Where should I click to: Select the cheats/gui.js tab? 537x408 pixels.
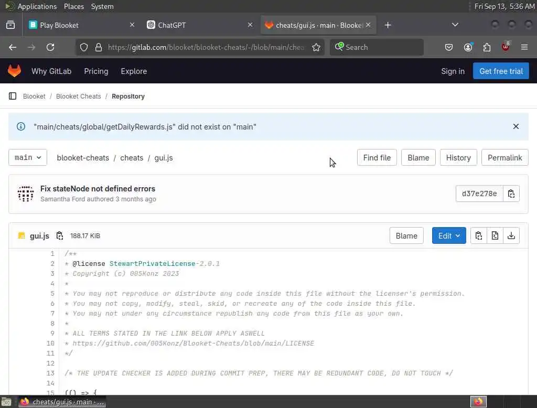(x=318, y=25)
